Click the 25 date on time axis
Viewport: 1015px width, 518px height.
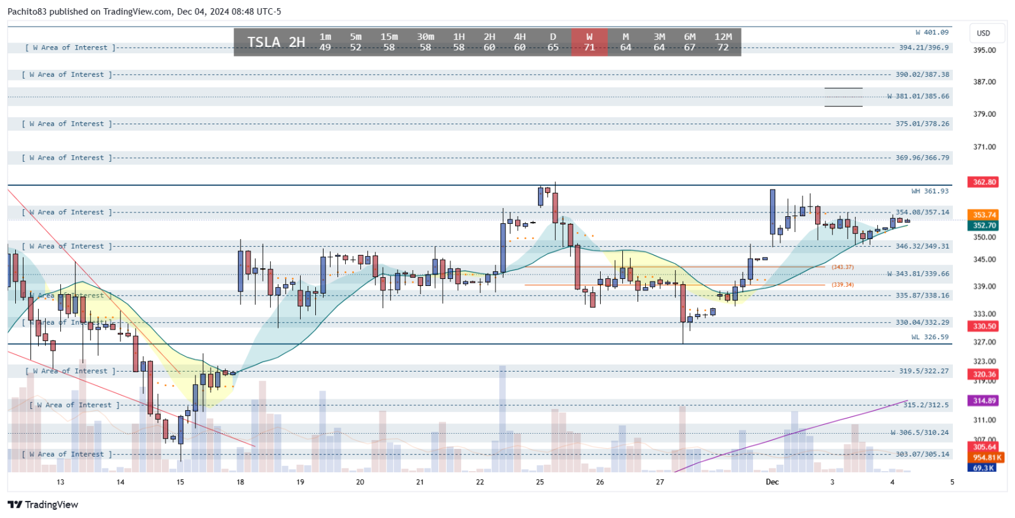(x=540, y=482)
